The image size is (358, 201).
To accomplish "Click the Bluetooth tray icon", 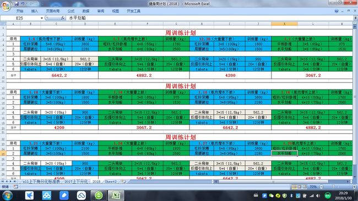I will click(x=291, y=196).
